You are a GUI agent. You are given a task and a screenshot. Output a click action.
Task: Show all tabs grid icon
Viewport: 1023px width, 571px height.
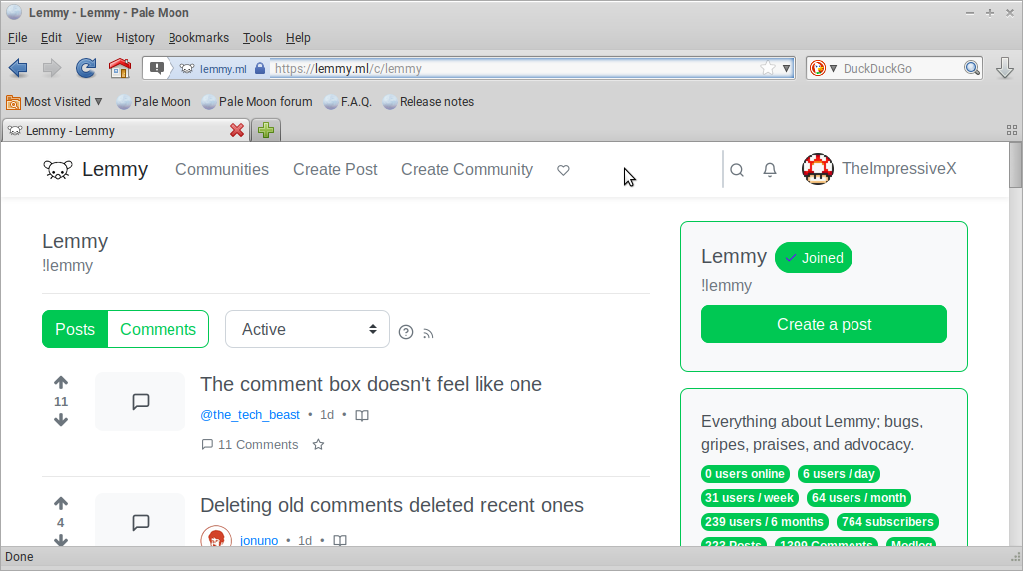tap(1012, 130)
